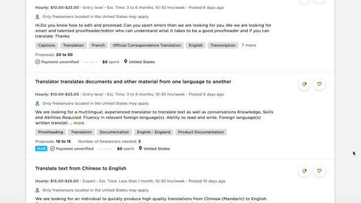361x203 pixels.
Task: Click the PLUS badge on translator job
Action: click(41, 149)
